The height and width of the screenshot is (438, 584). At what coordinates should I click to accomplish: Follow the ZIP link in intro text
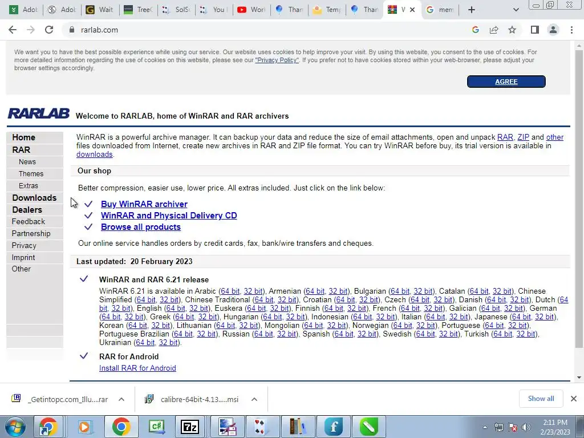[523, 137]
